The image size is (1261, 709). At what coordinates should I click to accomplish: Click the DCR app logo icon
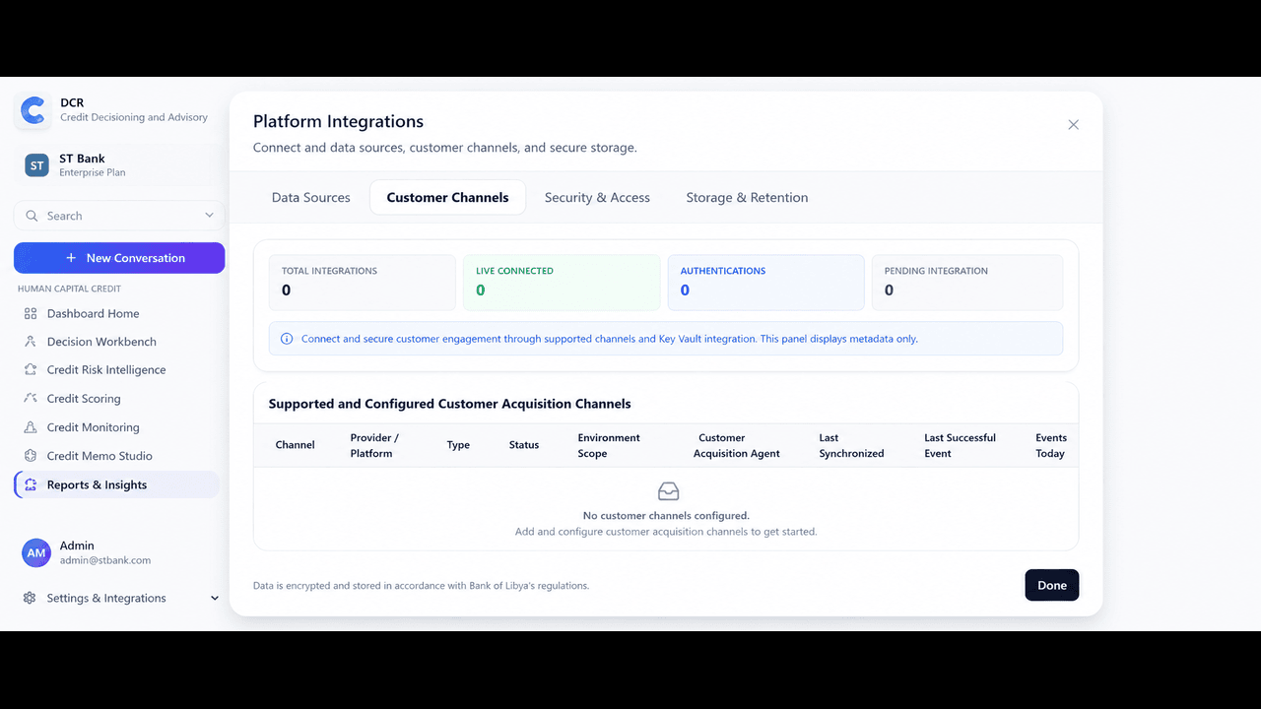[33, 110]
